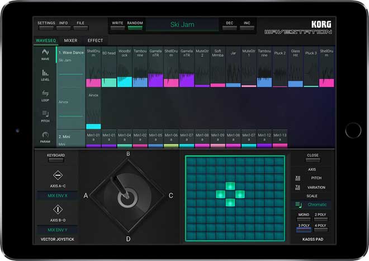Switch to the Mixer tab
This screenshot has height=261, width=369.
coord(71,41)
